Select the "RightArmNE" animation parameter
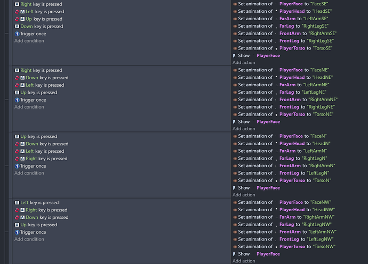The image size is (368, 264). pyautogui.click(x=323, y=100)
